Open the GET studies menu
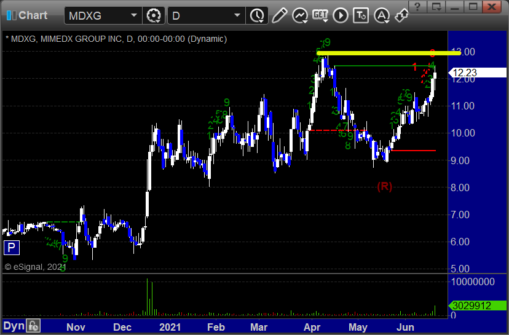509x335 pixels. (320, 15)
